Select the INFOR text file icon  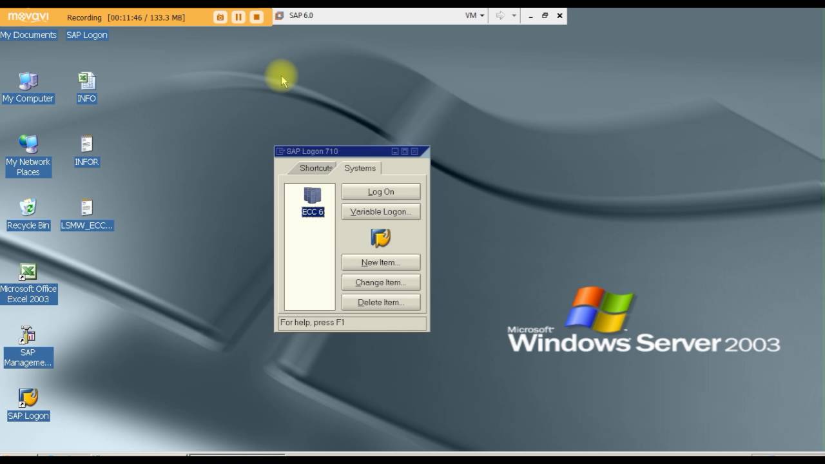coord(86,151)
